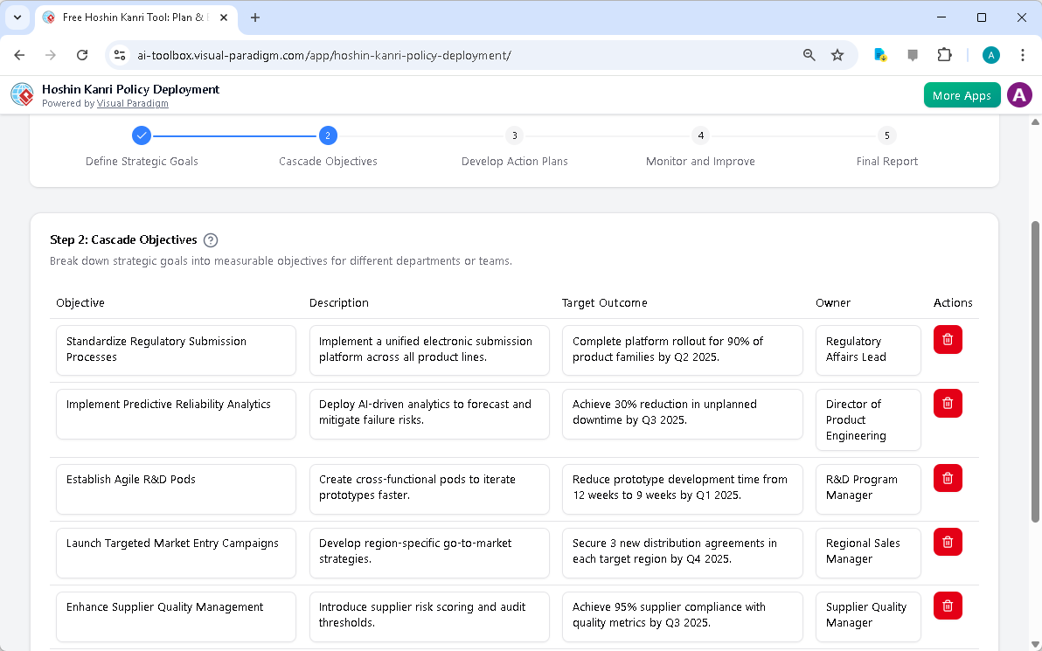The height and width of the screenshot is (651, 1042).
Task: Click inside the first Objective text field
Action: [175, 350]
